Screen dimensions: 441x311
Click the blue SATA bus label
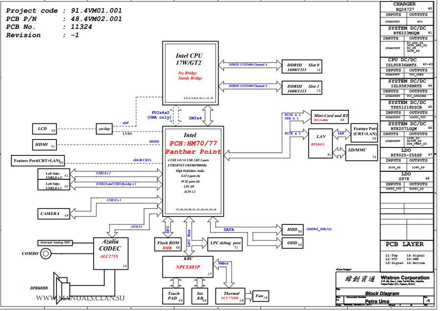point(229,230)
